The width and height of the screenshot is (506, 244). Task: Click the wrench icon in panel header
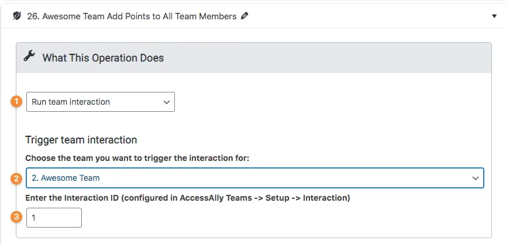point(29,56)
